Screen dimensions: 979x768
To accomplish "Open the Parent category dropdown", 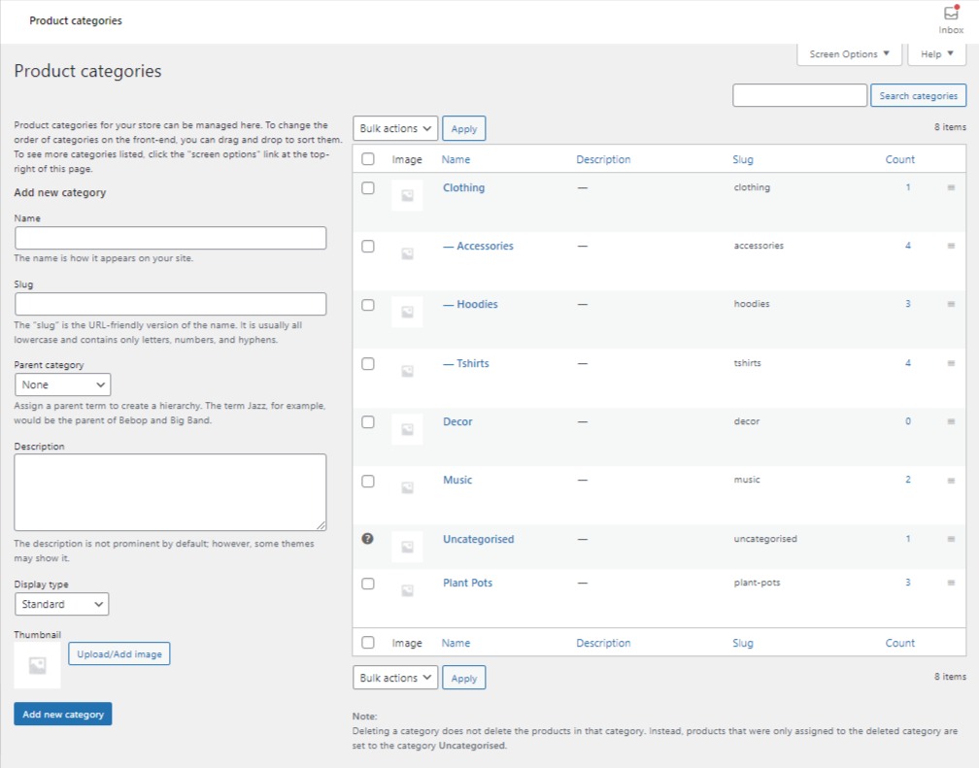I will pyautogui.click(x=62, y=384).
